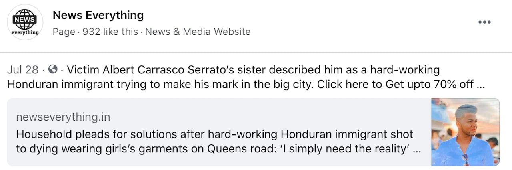Click the "Page" label under the name
The width and height of the screenshot is (512, 170).
coord(64,32)
